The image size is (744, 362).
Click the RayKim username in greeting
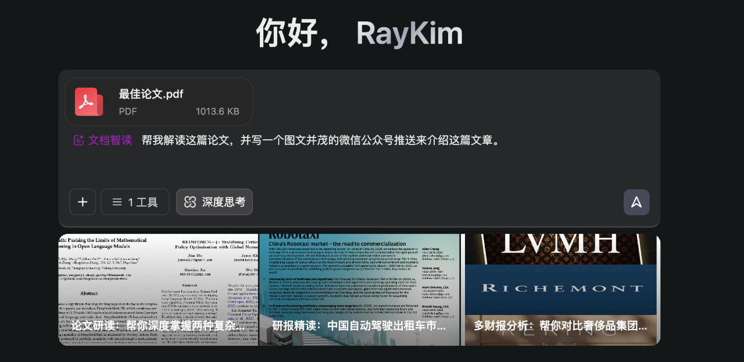pyautogui.click(x=409, y=34)
